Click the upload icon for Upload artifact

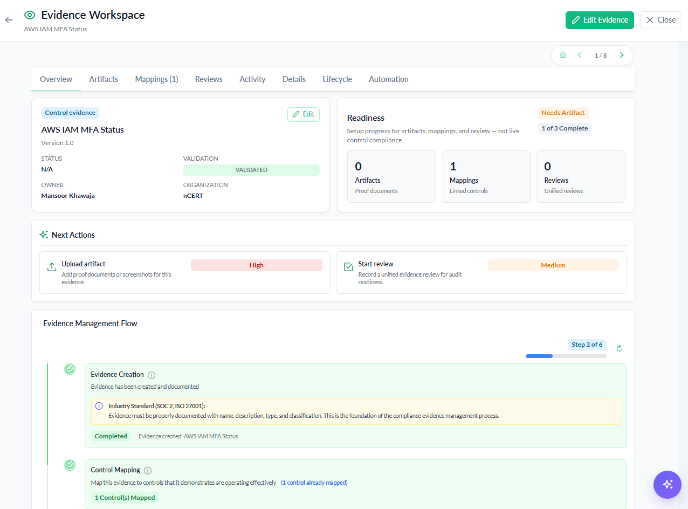click(x=52, y=267)
